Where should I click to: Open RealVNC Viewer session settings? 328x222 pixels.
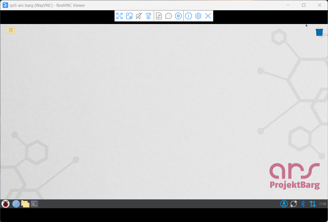[198, 16]
